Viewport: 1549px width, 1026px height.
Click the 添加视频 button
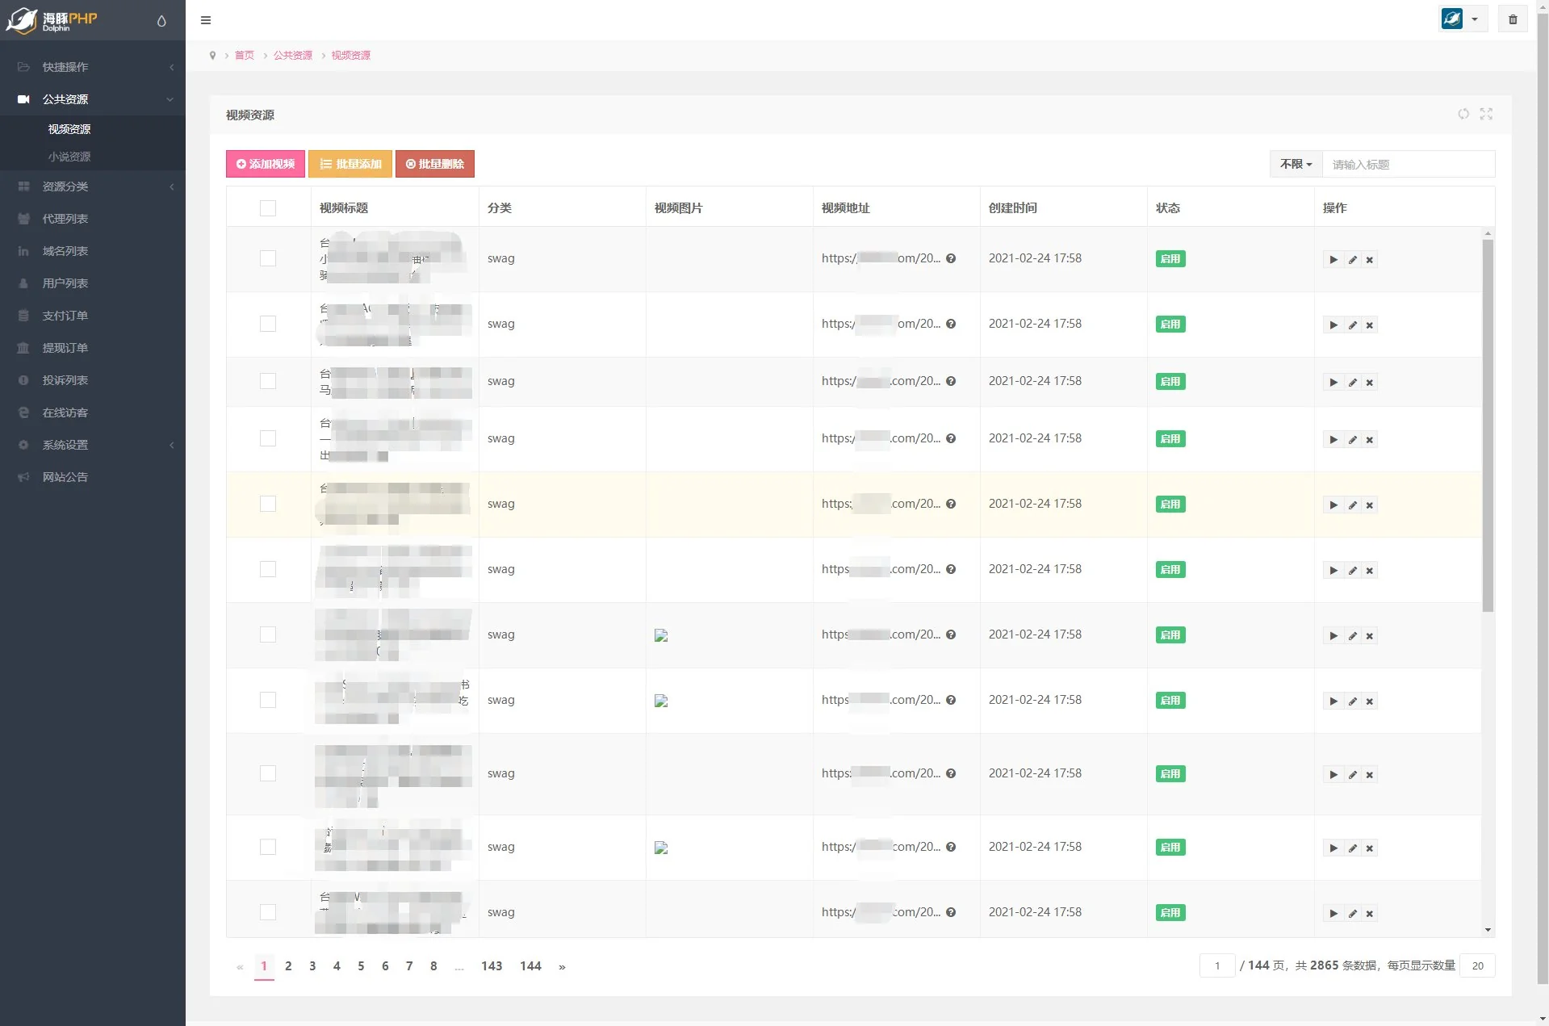[x=266, y=164]
